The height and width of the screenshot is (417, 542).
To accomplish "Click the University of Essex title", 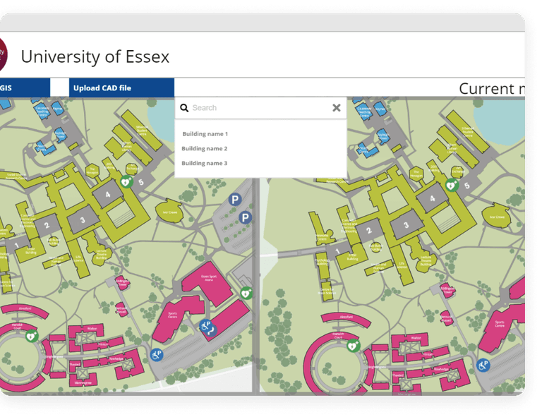I will pyautogui.click(x=95, y=56).
